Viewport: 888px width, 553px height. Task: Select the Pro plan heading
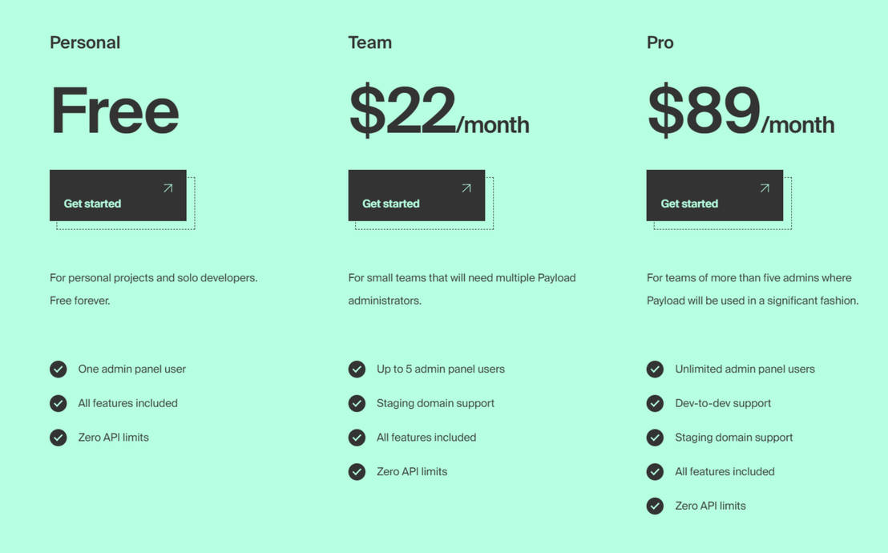click(659, 42)
